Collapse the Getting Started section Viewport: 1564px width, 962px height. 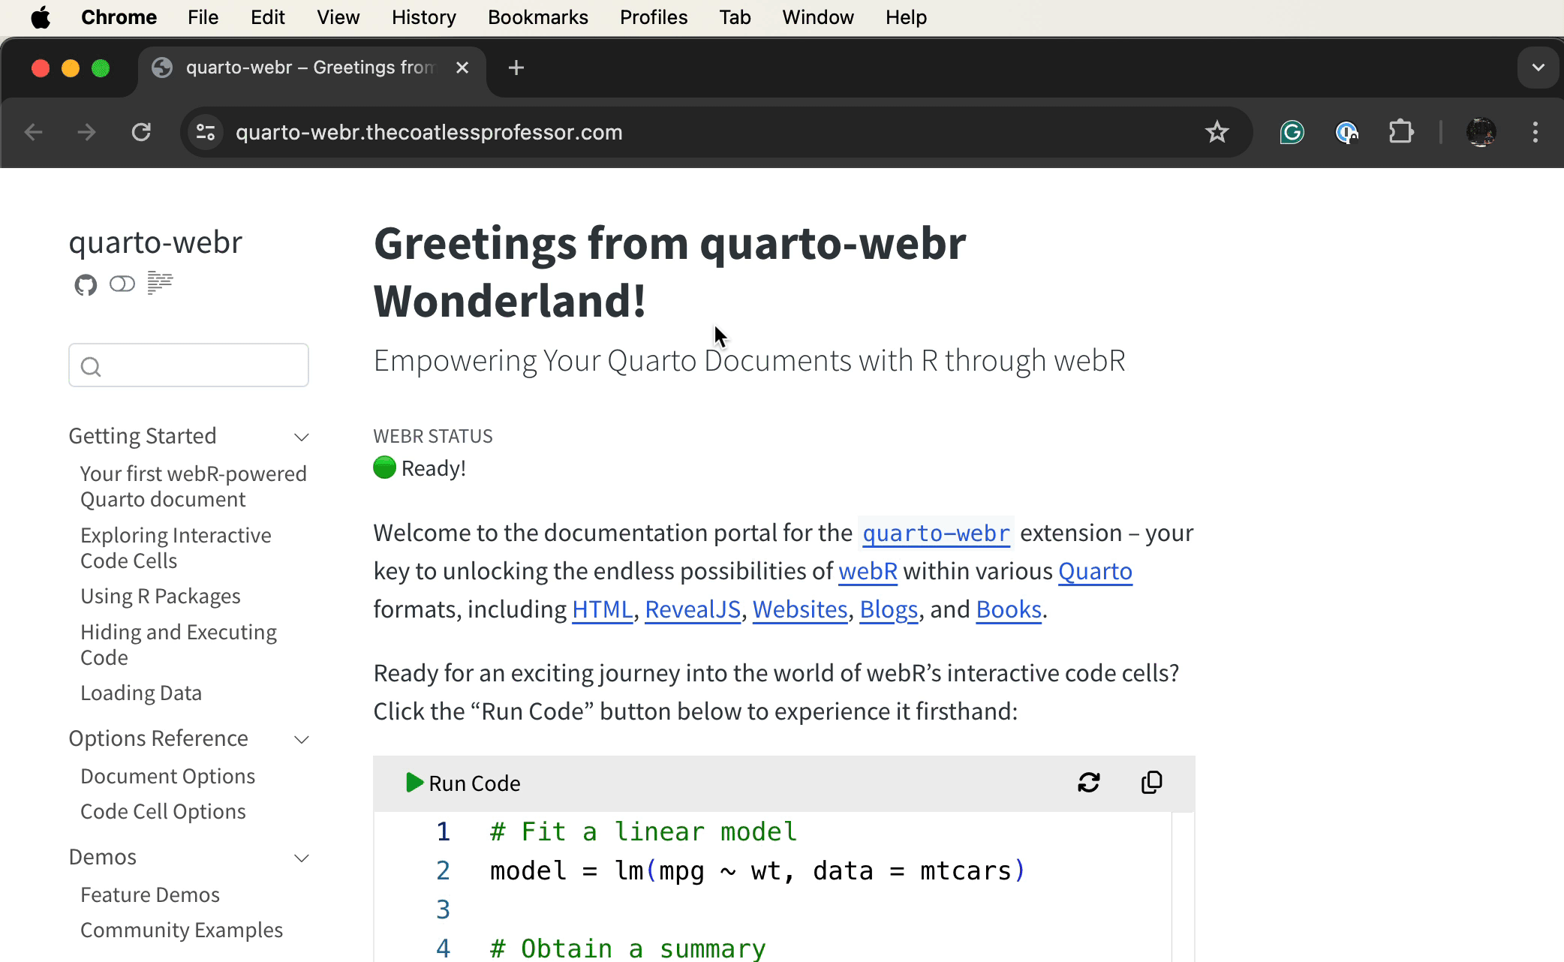coord(301,437)
